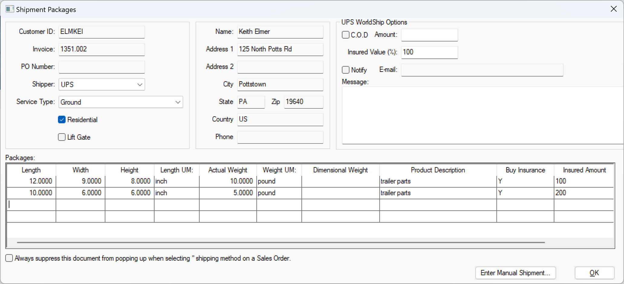This screenshot has height=284, width=624.
Task: Click the Enter Manual Shipment button
Action: point(515,273)
